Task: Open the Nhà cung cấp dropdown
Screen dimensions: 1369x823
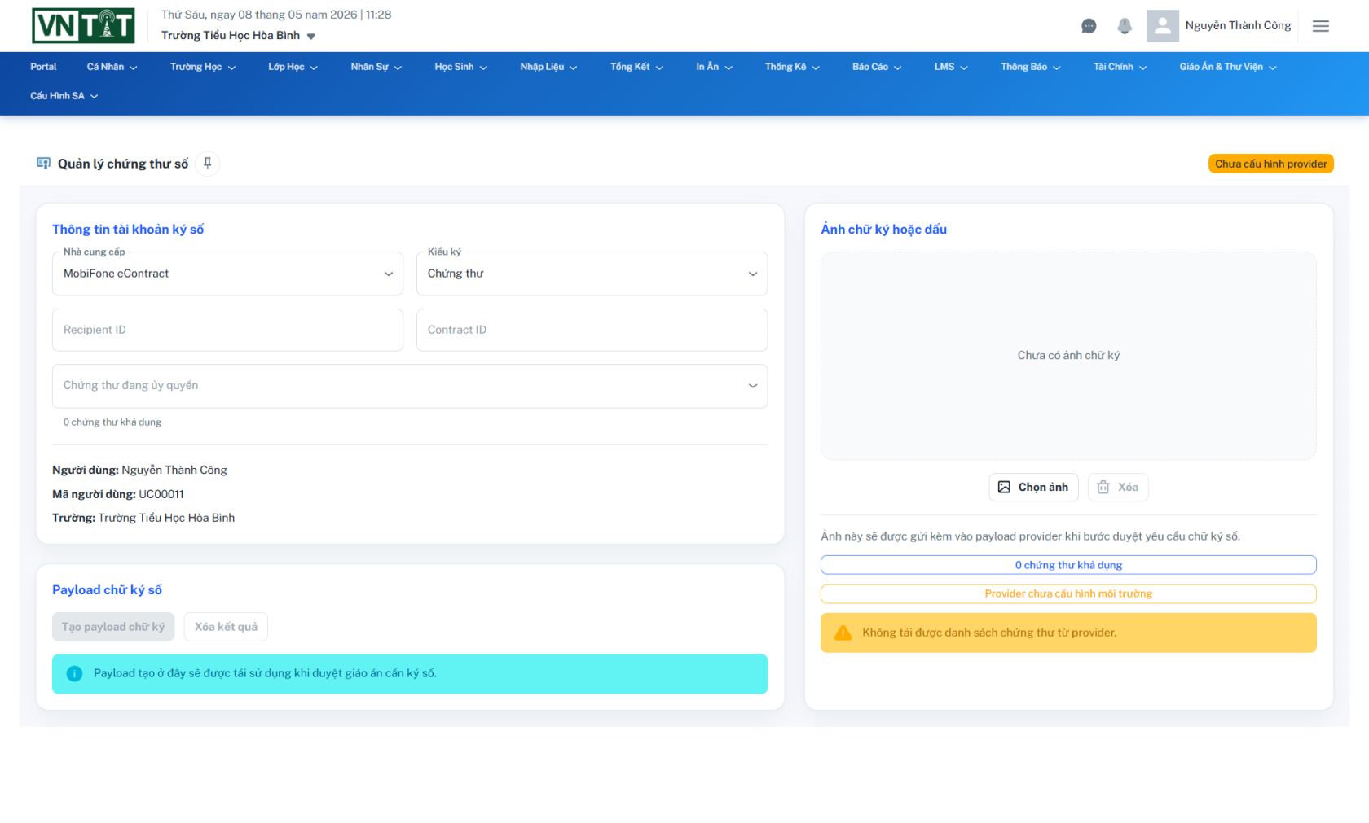Action: pos(227,274)
